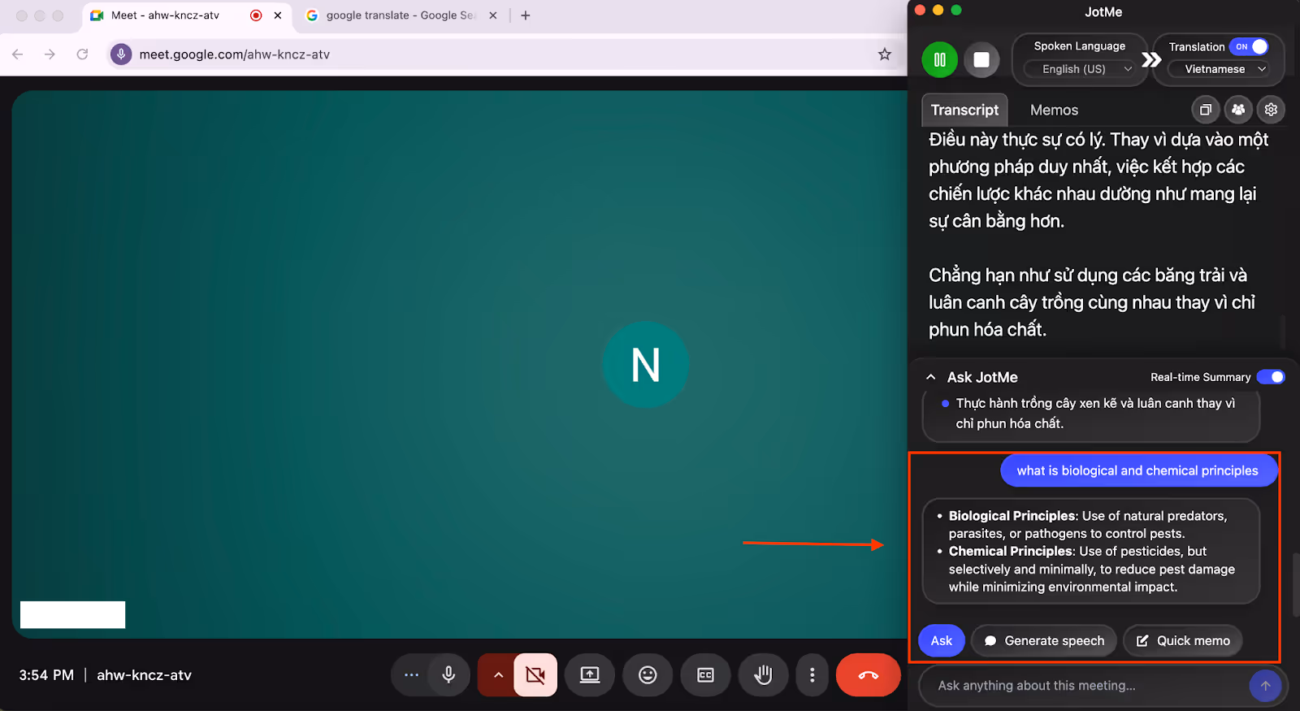1300x711 pixels.
Task: Click the more options dots beside the microphone
Action: (412, 675)
